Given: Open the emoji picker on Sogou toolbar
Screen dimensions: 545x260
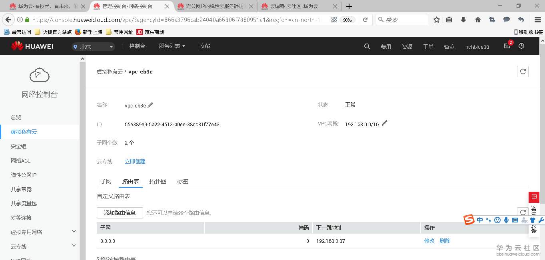Looking at the screenshot, I should 497,220.
